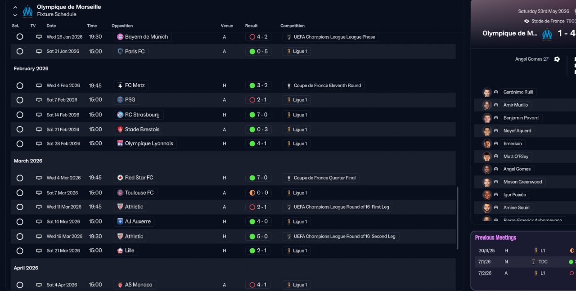Select radio button for Bayern de Múnich fixture

click(x=20, y=37)
